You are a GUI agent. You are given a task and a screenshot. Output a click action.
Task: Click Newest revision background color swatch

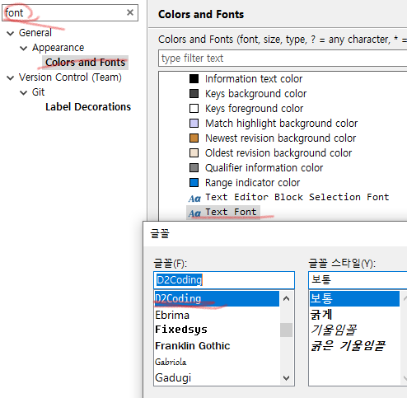[194, 138]
